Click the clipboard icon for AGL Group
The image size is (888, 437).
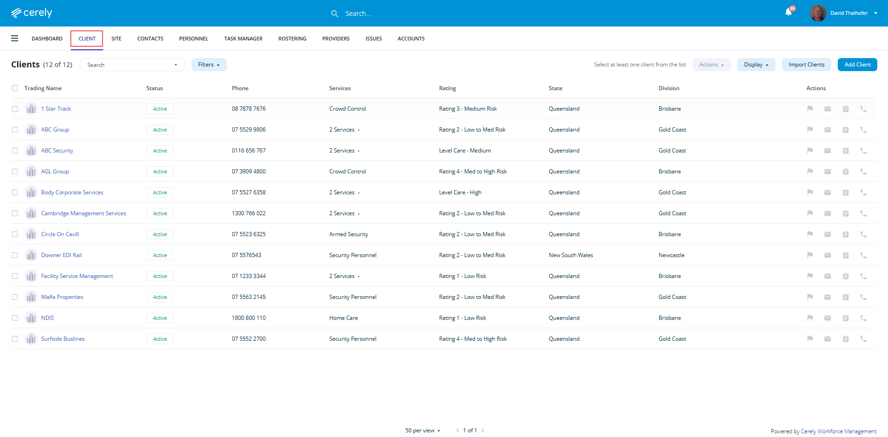(846, 172)
